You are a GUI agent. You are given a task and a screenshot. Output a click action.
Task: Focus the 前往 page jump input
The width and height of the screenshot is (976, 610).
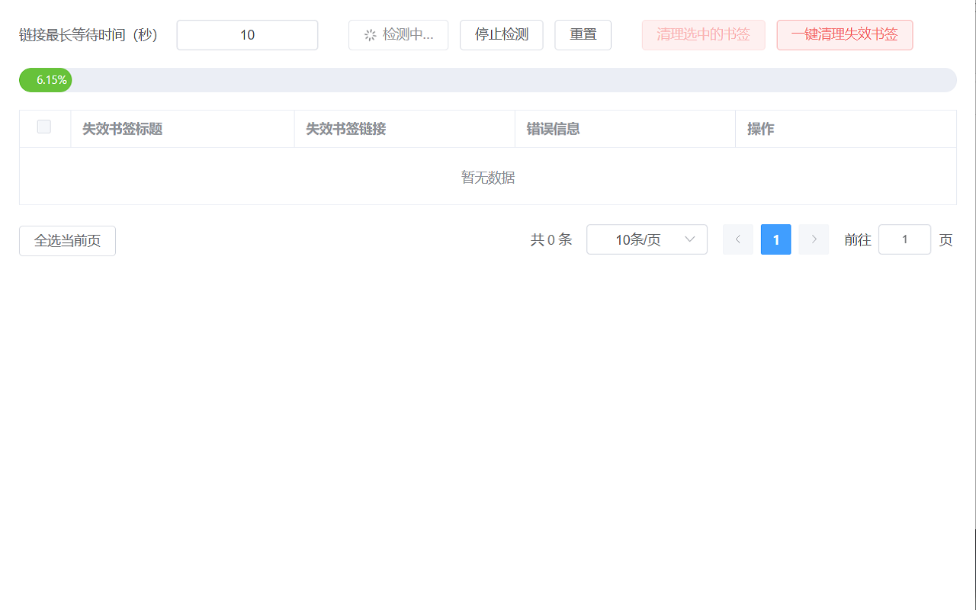click(905, 239)
